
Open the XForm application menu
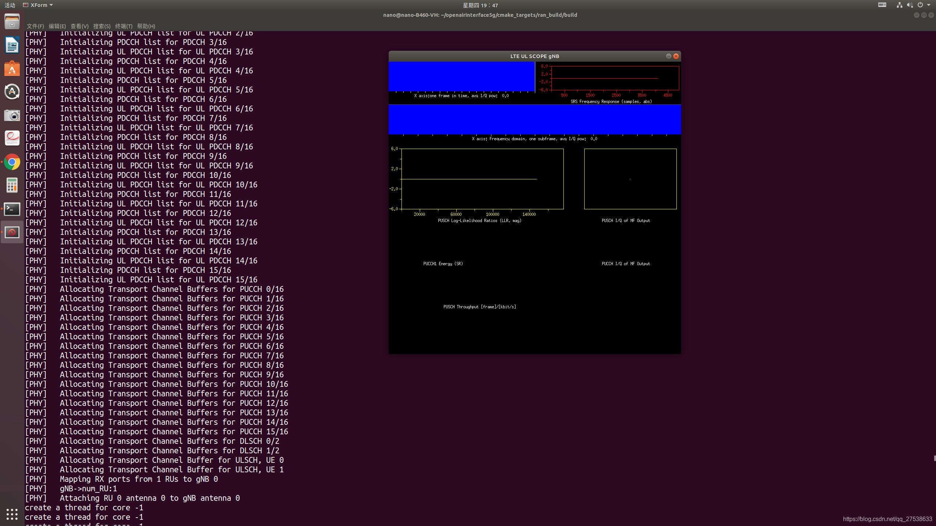coord(38,5)
